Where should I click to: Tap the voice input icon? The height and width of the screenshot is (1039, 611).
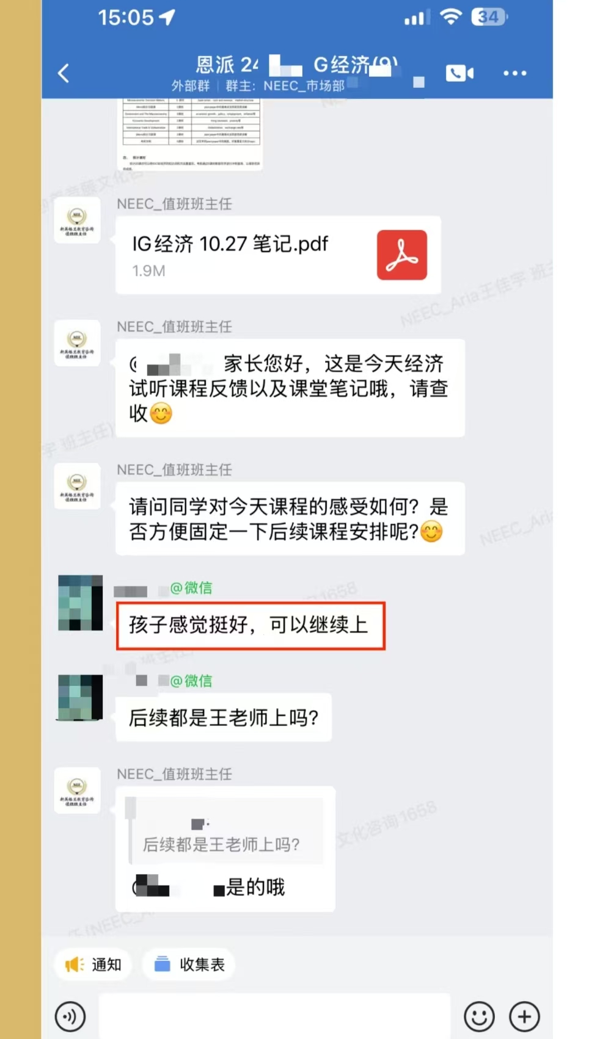[70, 1016]
